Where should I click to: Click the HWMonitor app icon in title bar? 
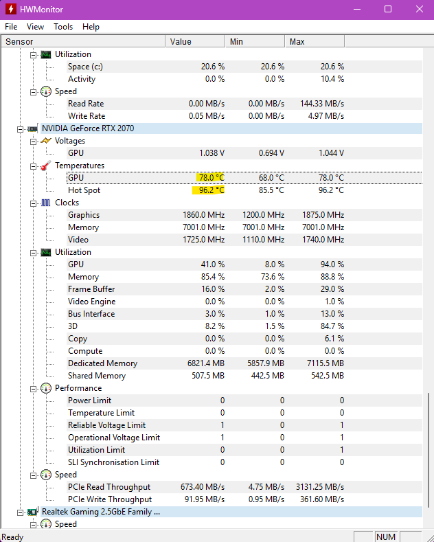tap(11, 10)
